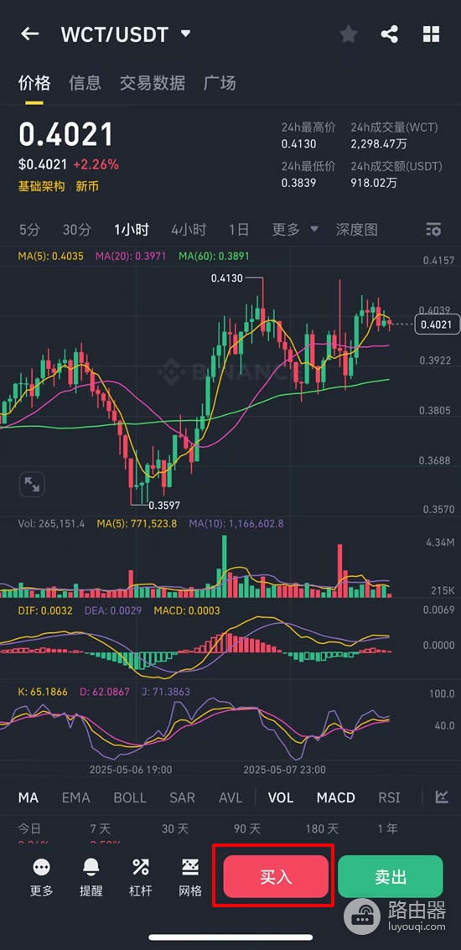Toggle the SAR indicator
Screen dimensions: 461x950
183,797
